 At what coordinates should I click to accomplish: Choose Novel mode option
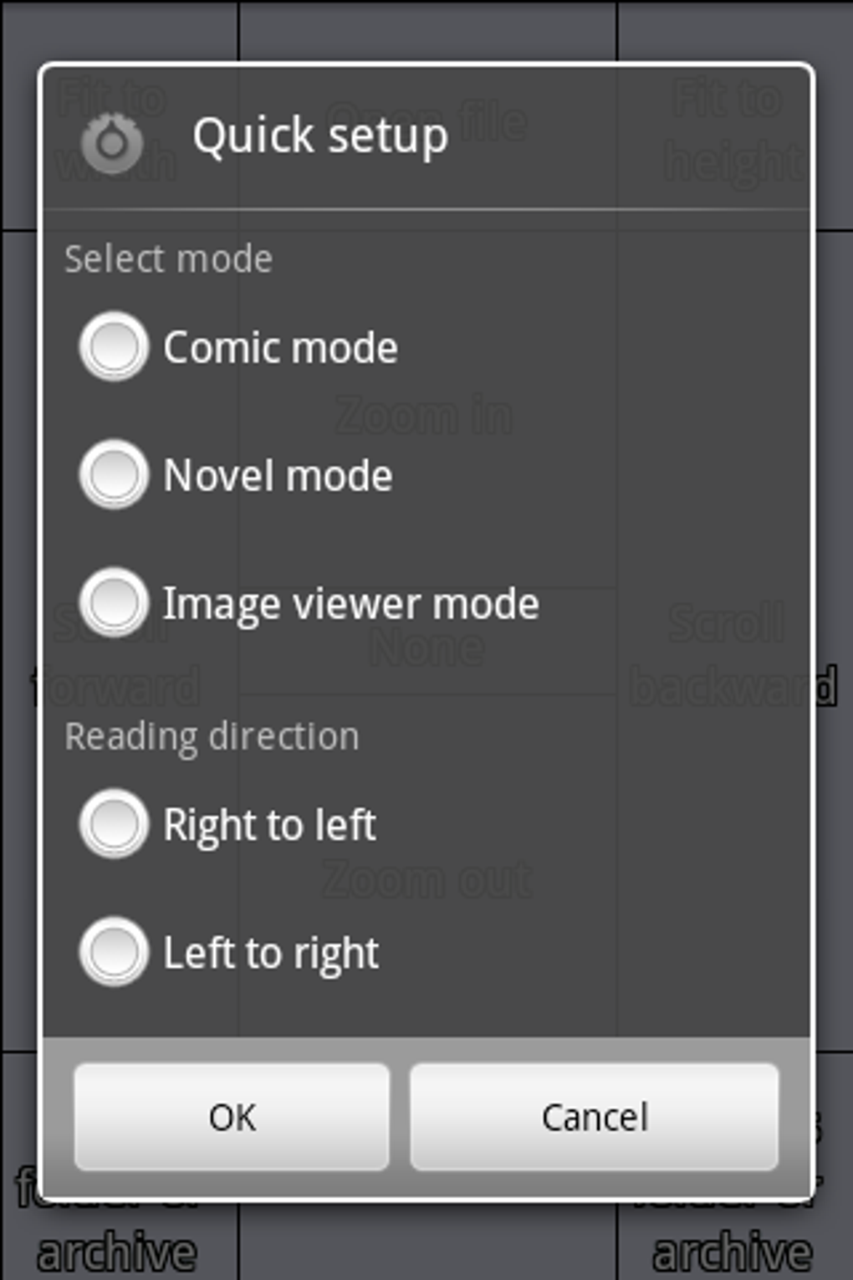(114, 474)
